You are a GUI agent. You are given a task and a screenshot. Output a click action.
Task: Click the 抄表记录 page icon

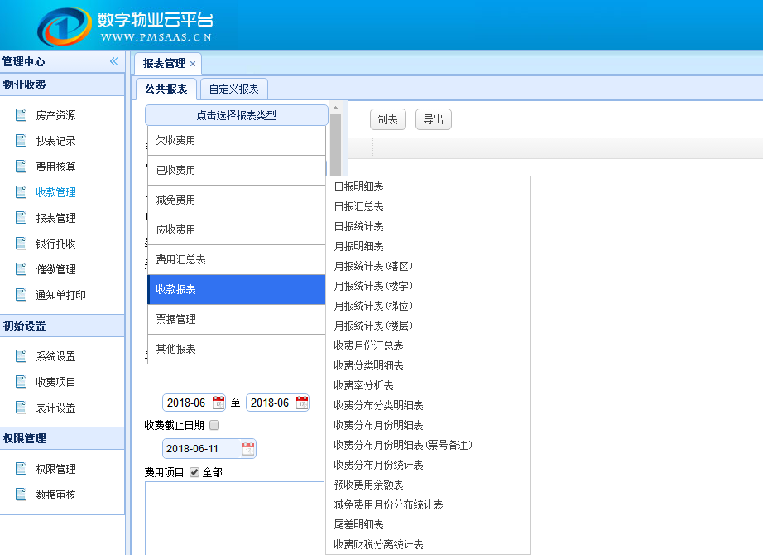[21, 141]
